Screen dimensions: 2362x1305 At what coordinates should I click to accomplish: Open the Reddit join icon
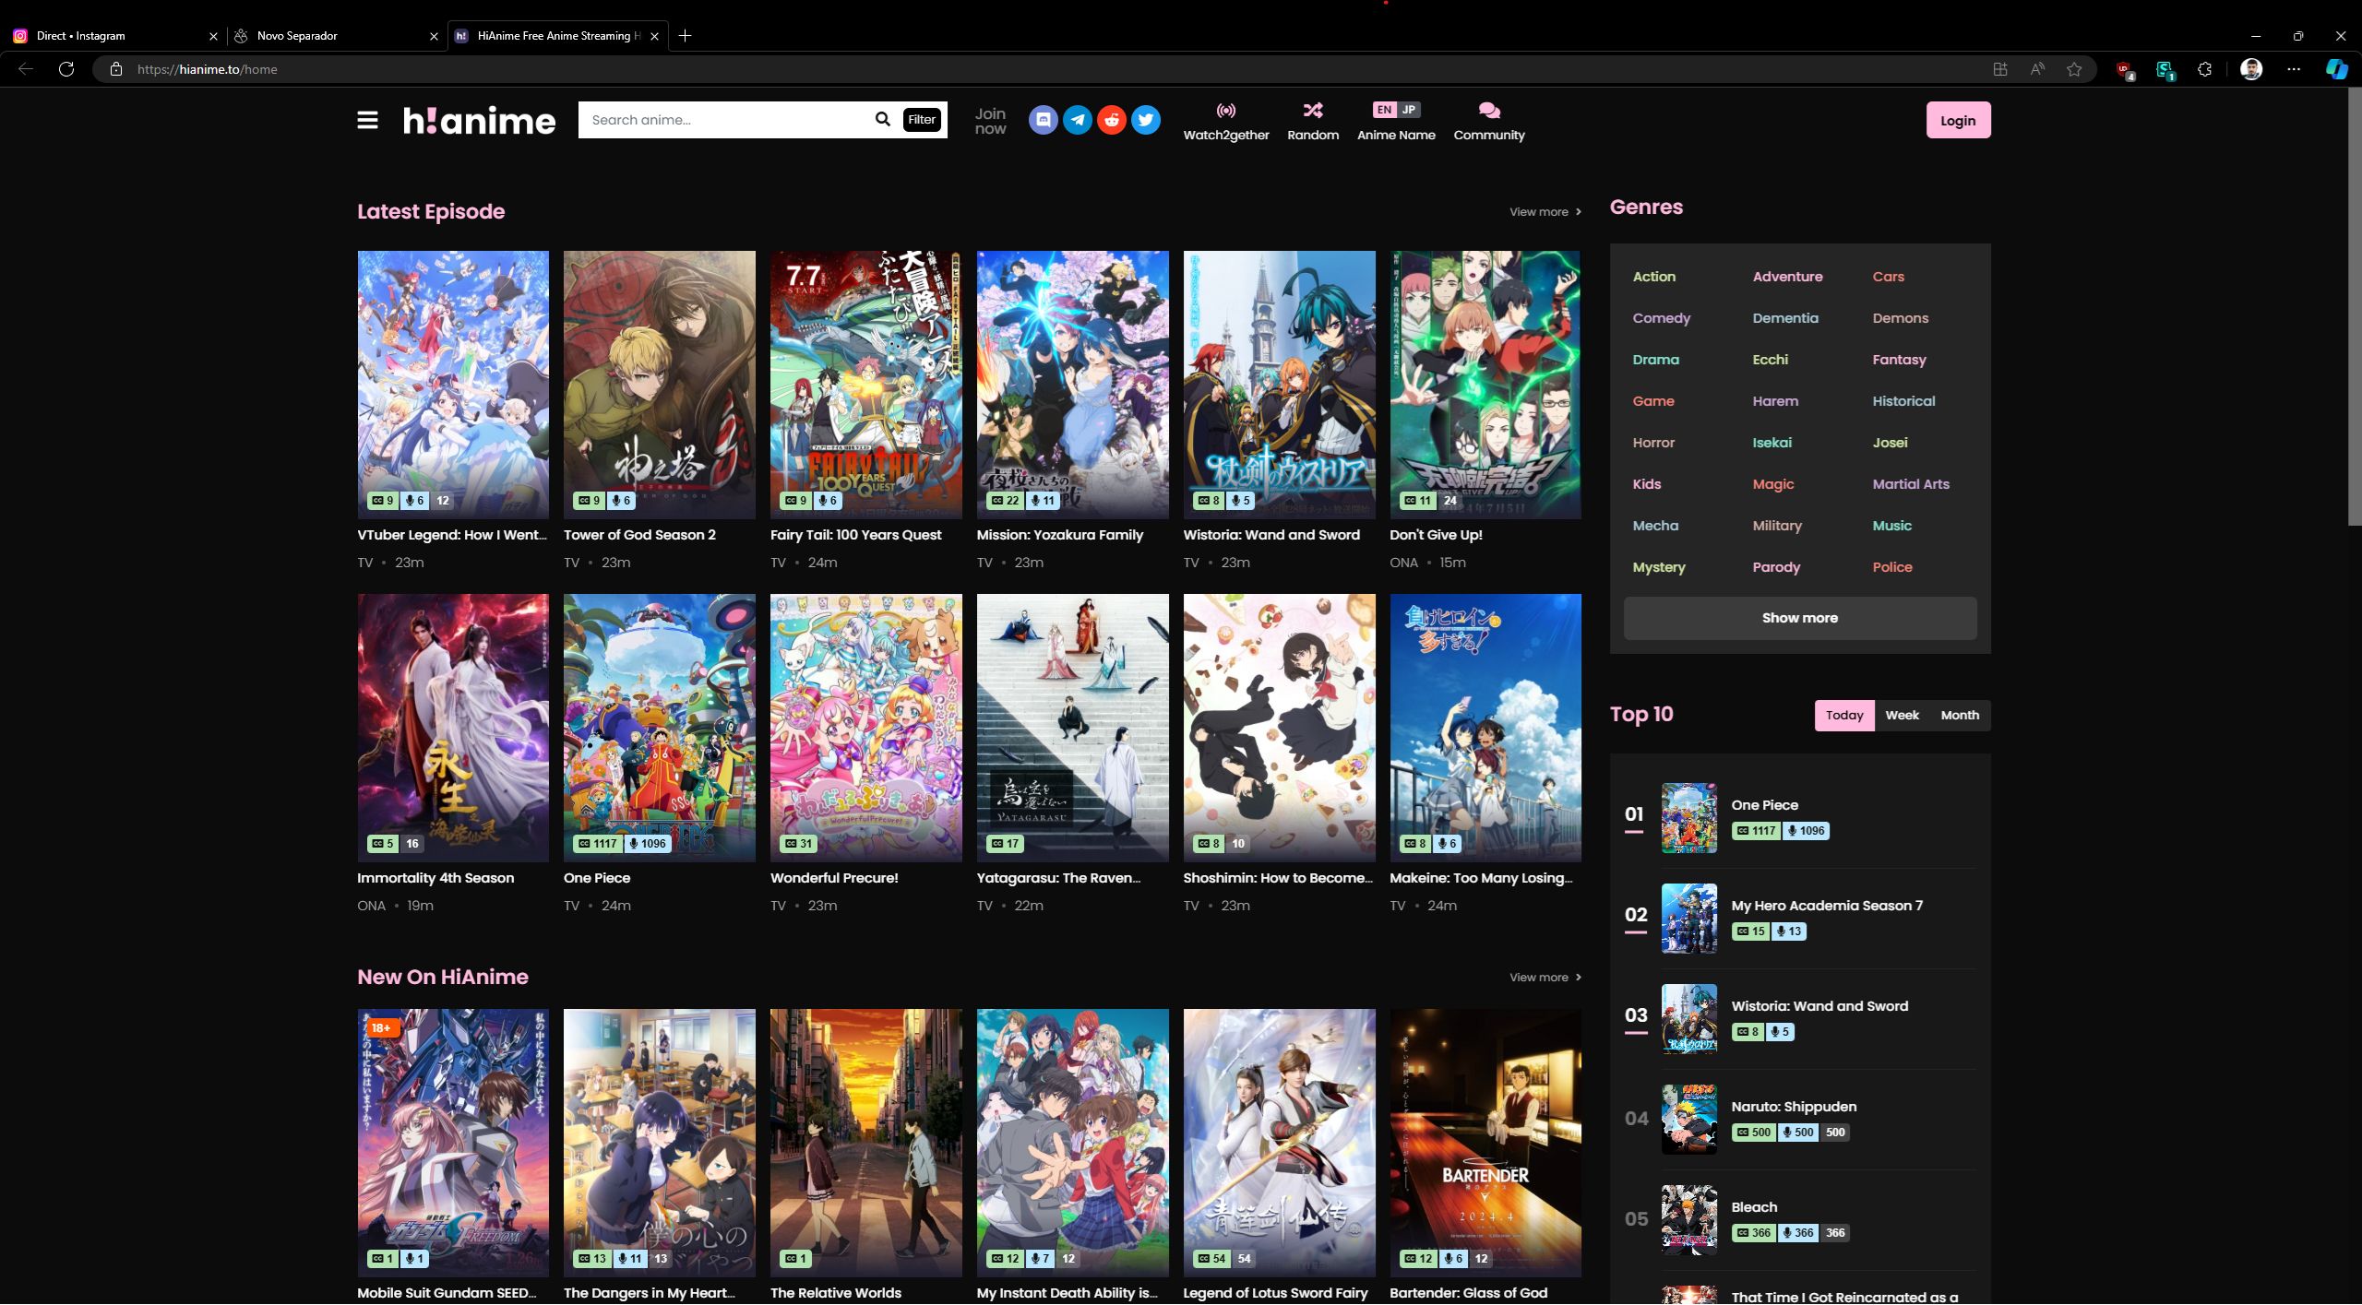(x=1112, y=120)
